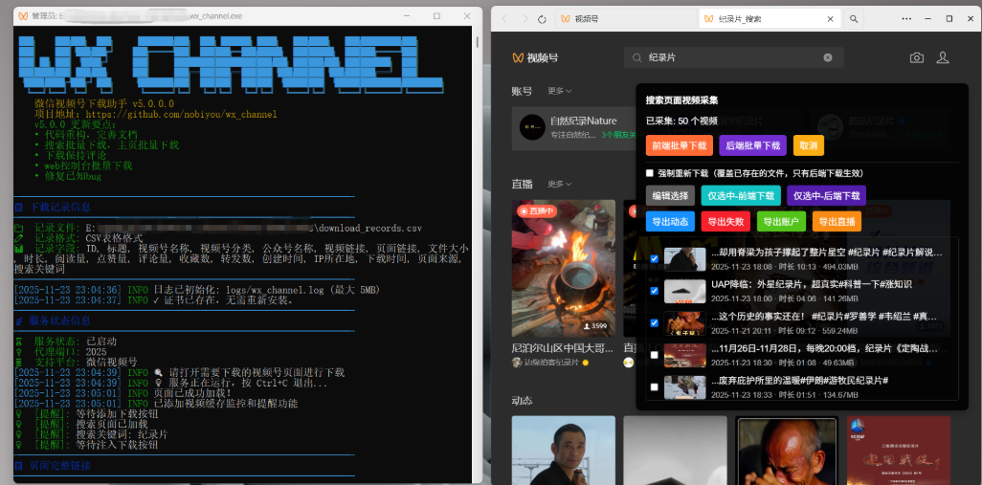Click the purple 后端批量下载 button
The image size is (982, 485).
[753, 145]
